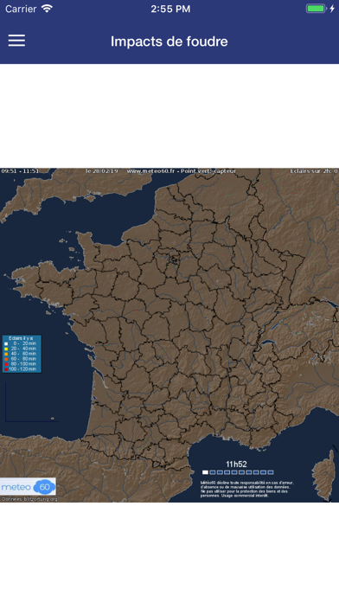Image resolution: width=339 pixels, height=602 pixels.
Task: Click the 'le 28/02/19' date text
Action: (x=101, y=171)
